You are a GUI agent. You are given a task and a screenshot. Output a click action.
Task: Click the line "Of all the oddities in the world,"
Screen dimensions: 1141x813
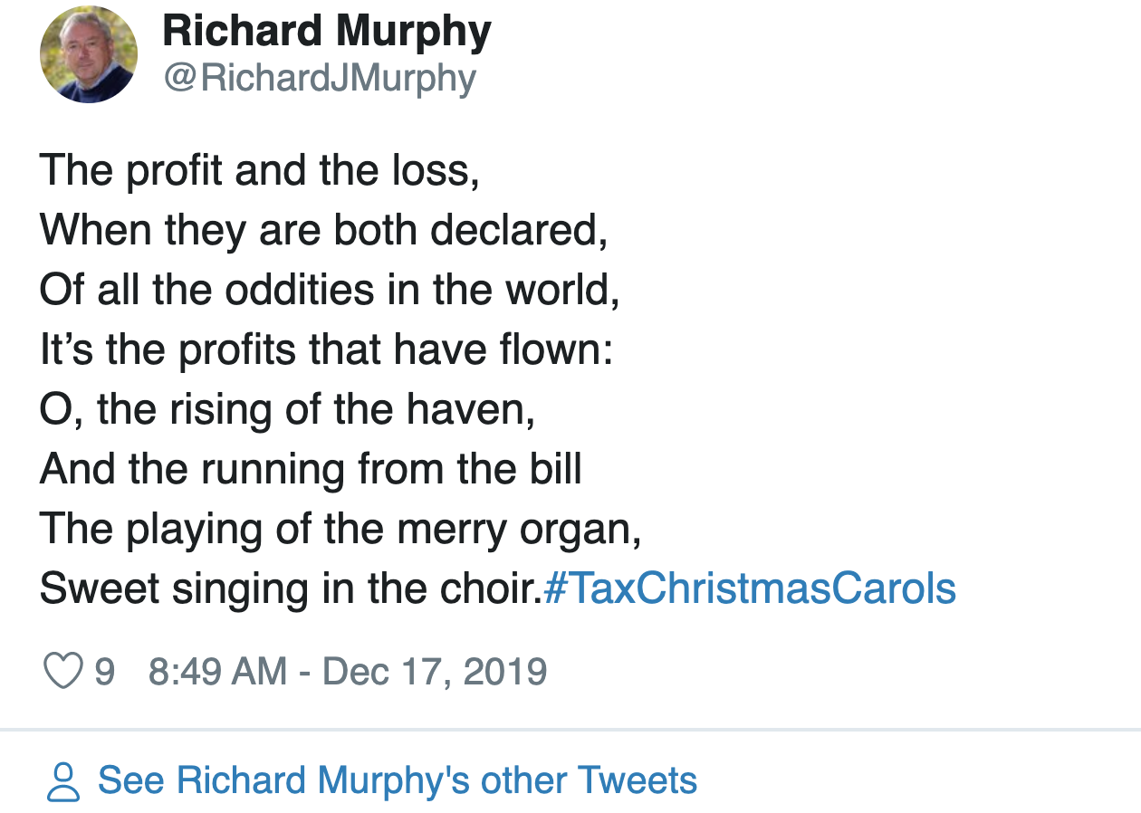click(x=330, y=290)
